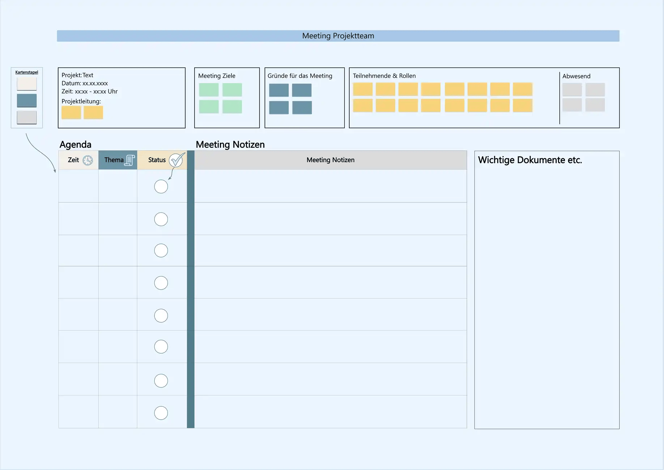This screenshot has height=470, width=664.
Task: Click the checkmark icon beside Status
Action: [x=177, y=160]
